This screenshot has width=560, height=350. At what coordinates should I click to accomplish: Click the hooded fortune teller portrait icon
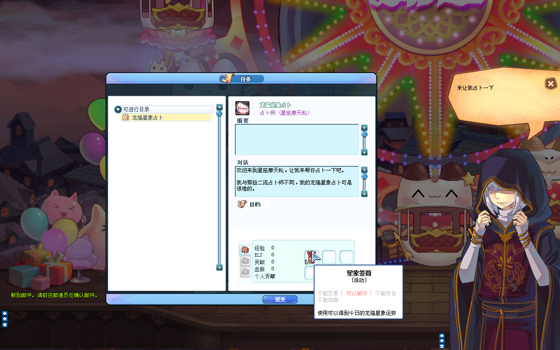242,108
